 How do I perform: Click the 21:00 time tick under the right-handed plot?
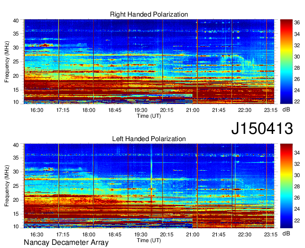[x=193, y=110]
